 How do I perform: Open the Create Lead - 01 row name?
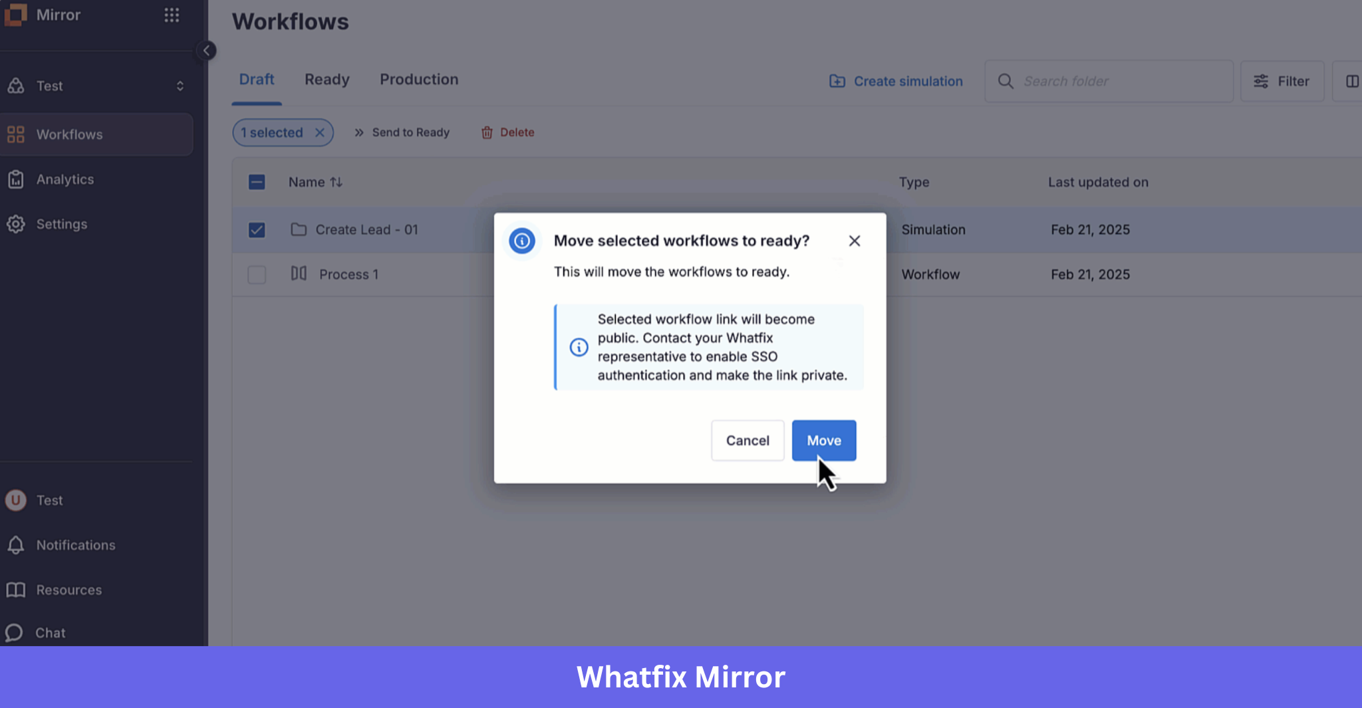366,229
